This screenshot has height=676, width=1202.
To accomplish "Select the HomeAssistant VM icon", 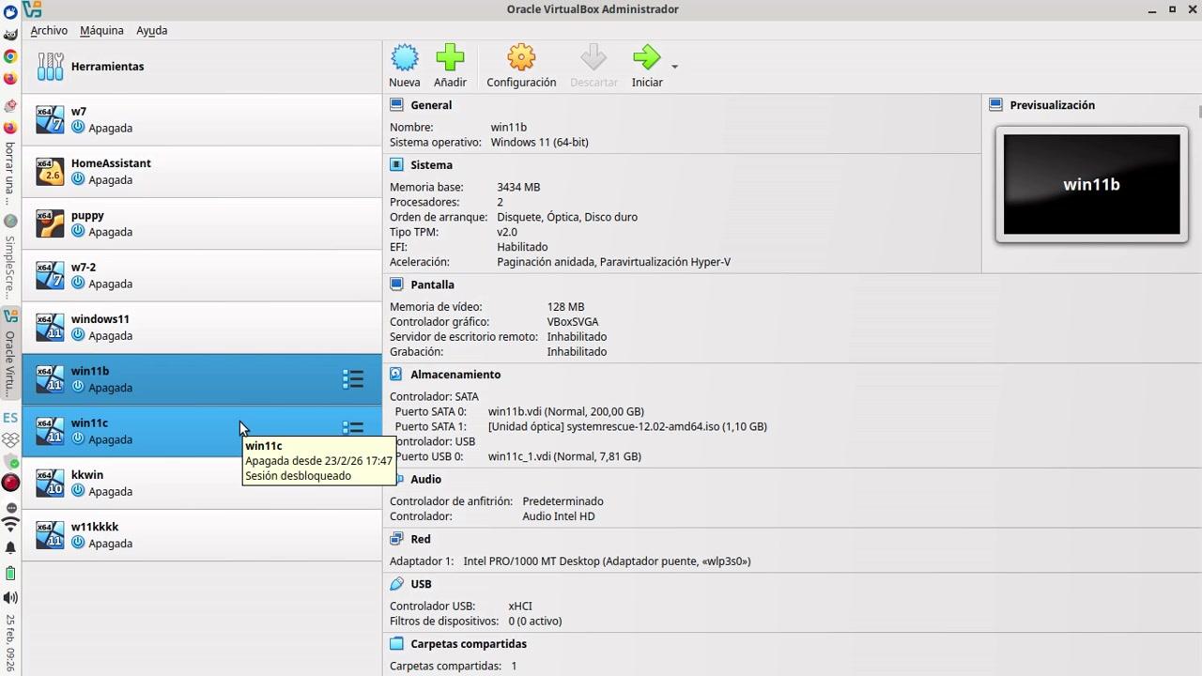I will coord(50,171).
